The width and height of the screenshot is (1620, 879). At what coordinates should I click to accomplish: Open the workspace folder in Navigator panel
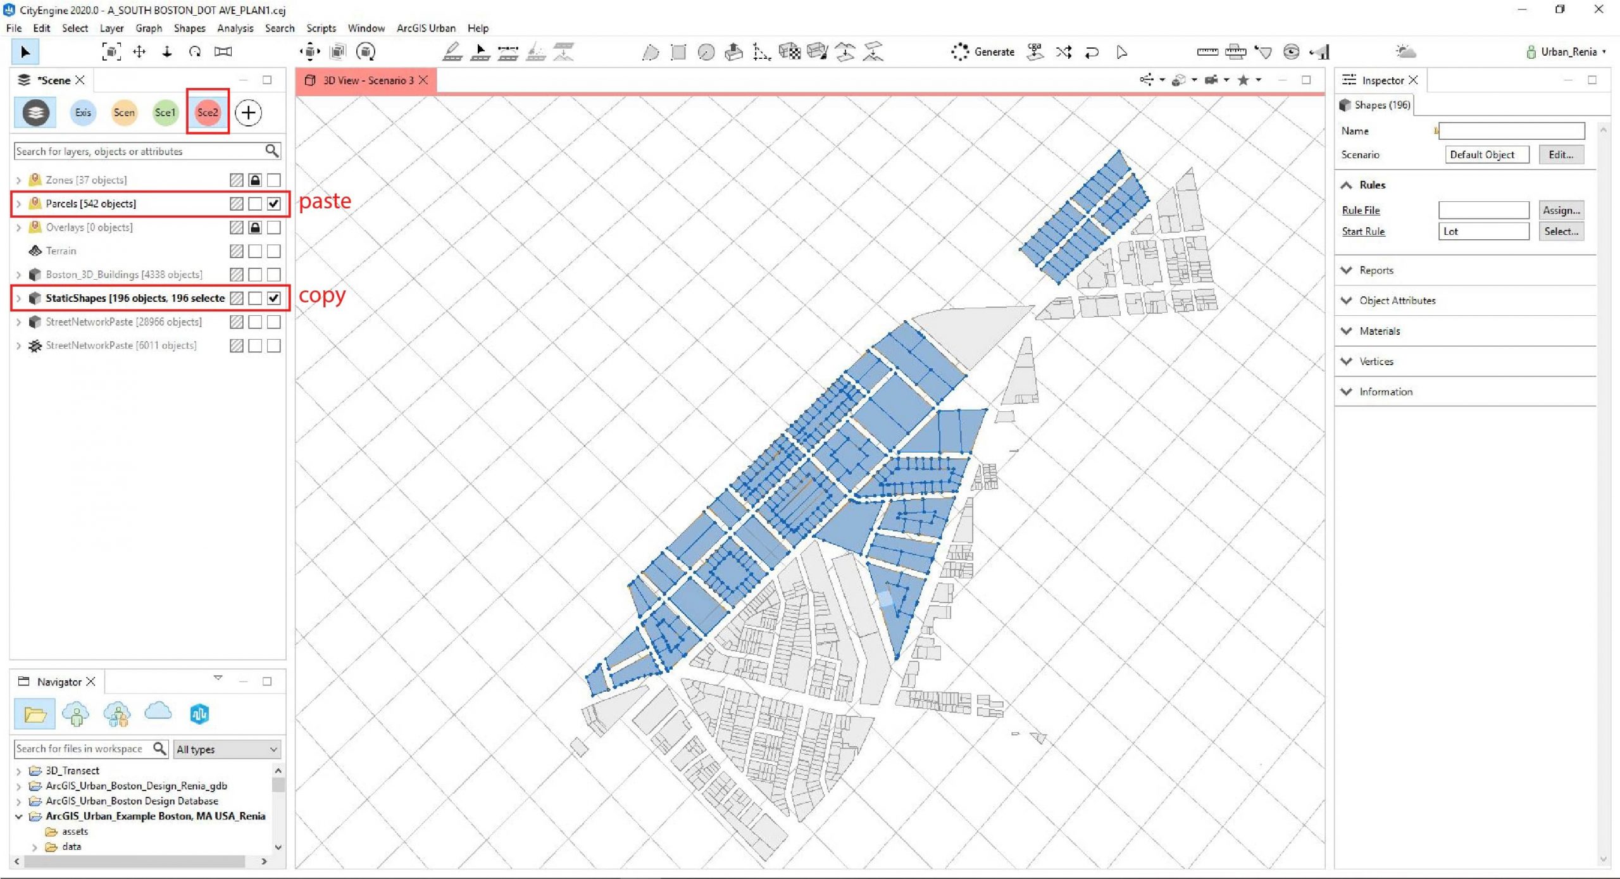35,714
